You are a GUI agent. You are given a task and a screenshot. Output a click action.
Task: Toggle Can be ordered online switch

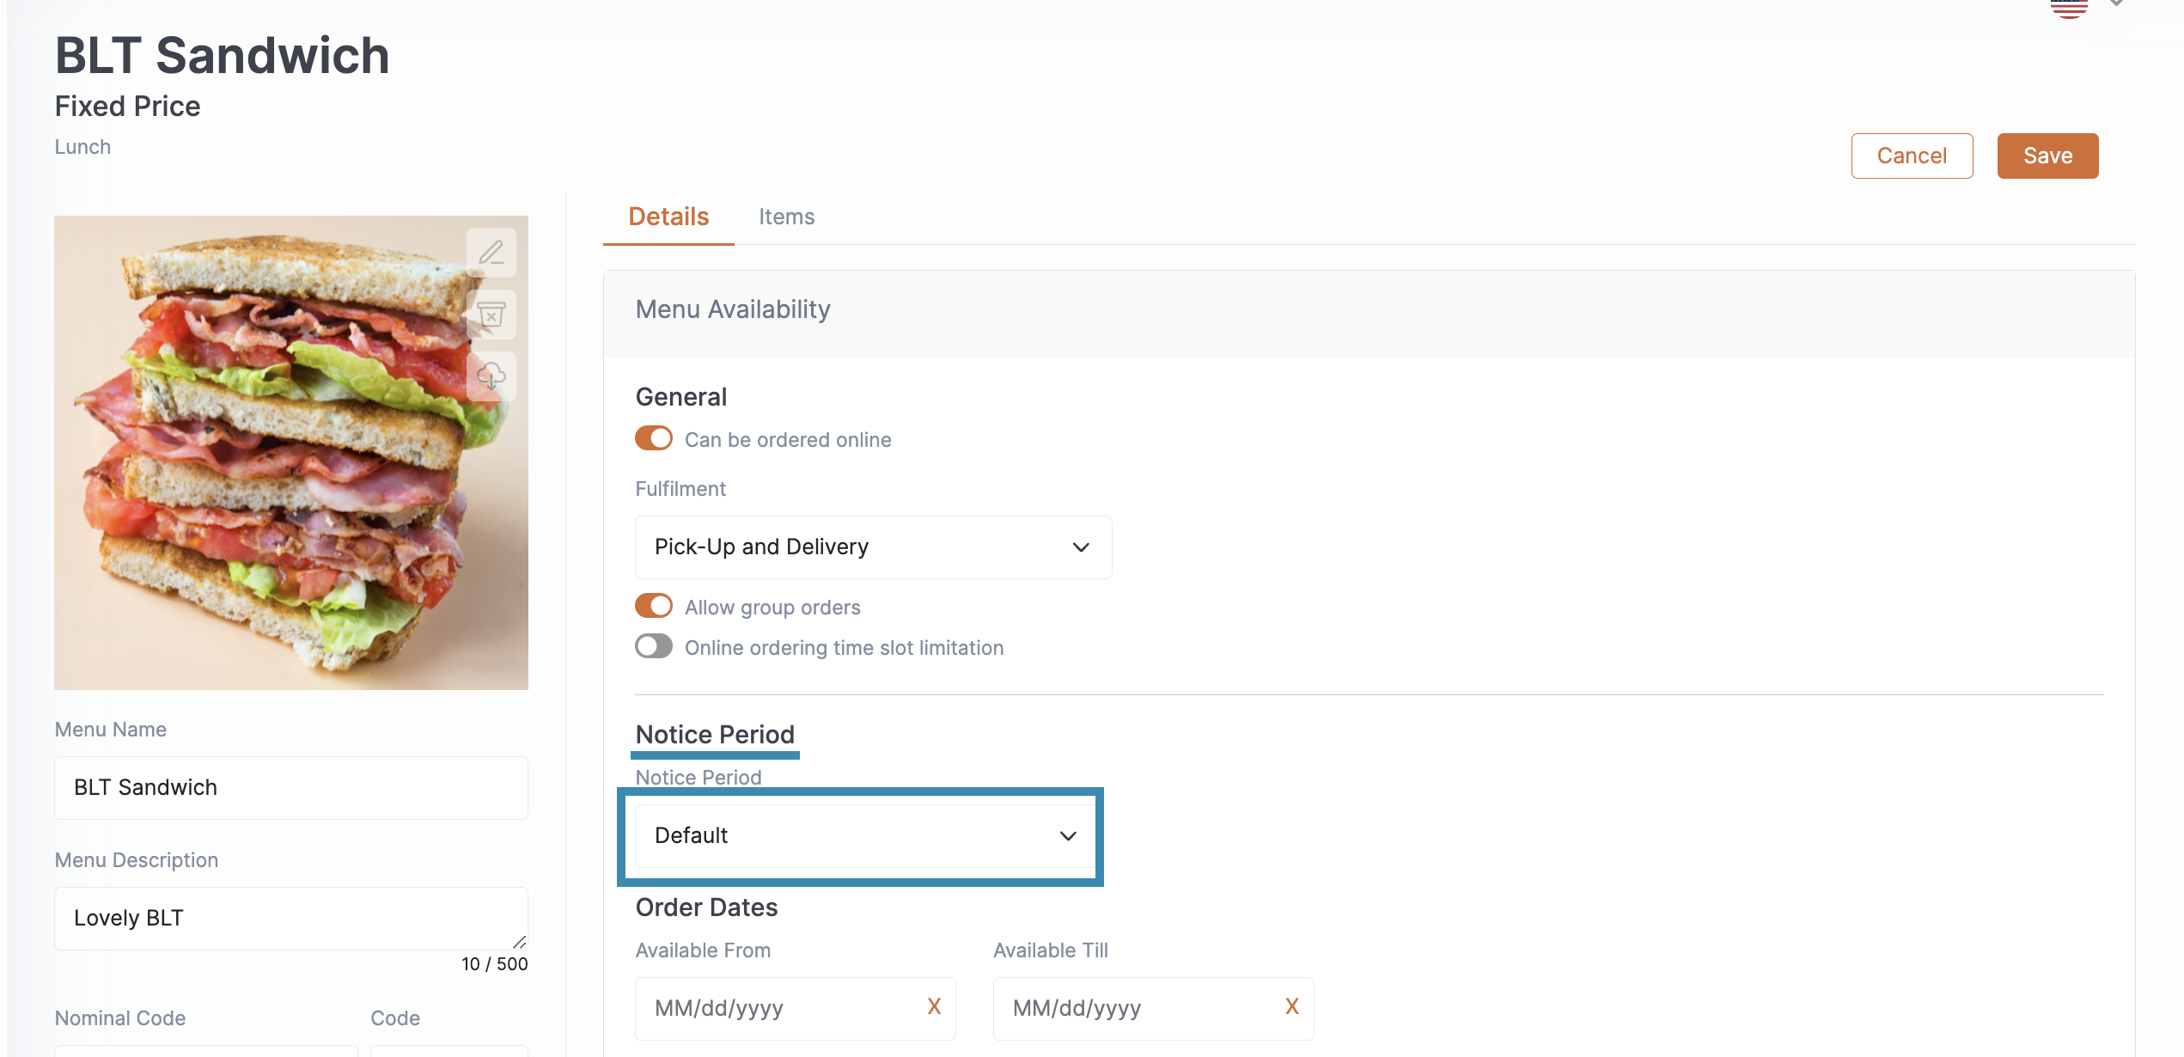(x=654, y=438)
